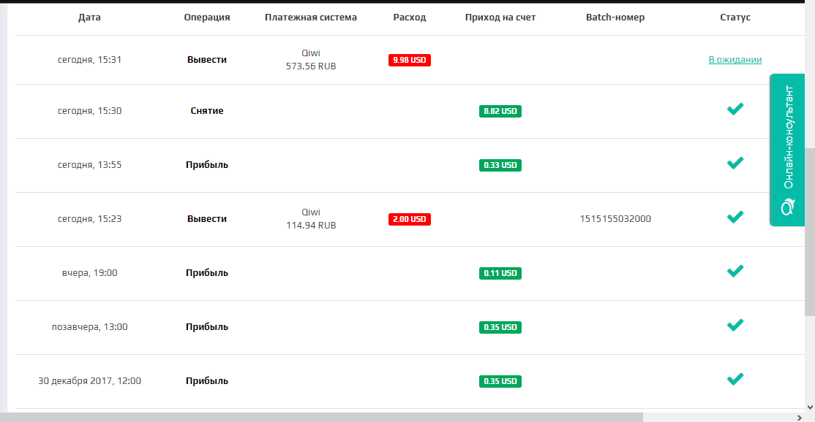Open the 'В ожидании' status link
Screen dimensions: 815x422
pyautogui.click(x=735, y=60)
